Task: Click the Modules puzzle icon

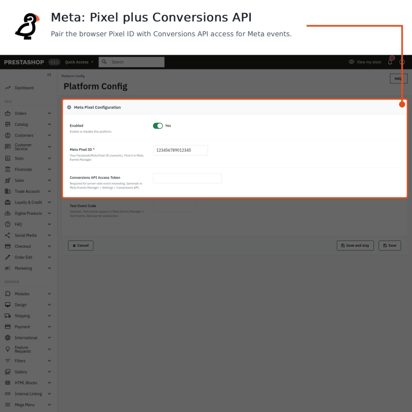Action: click(8, 294)
